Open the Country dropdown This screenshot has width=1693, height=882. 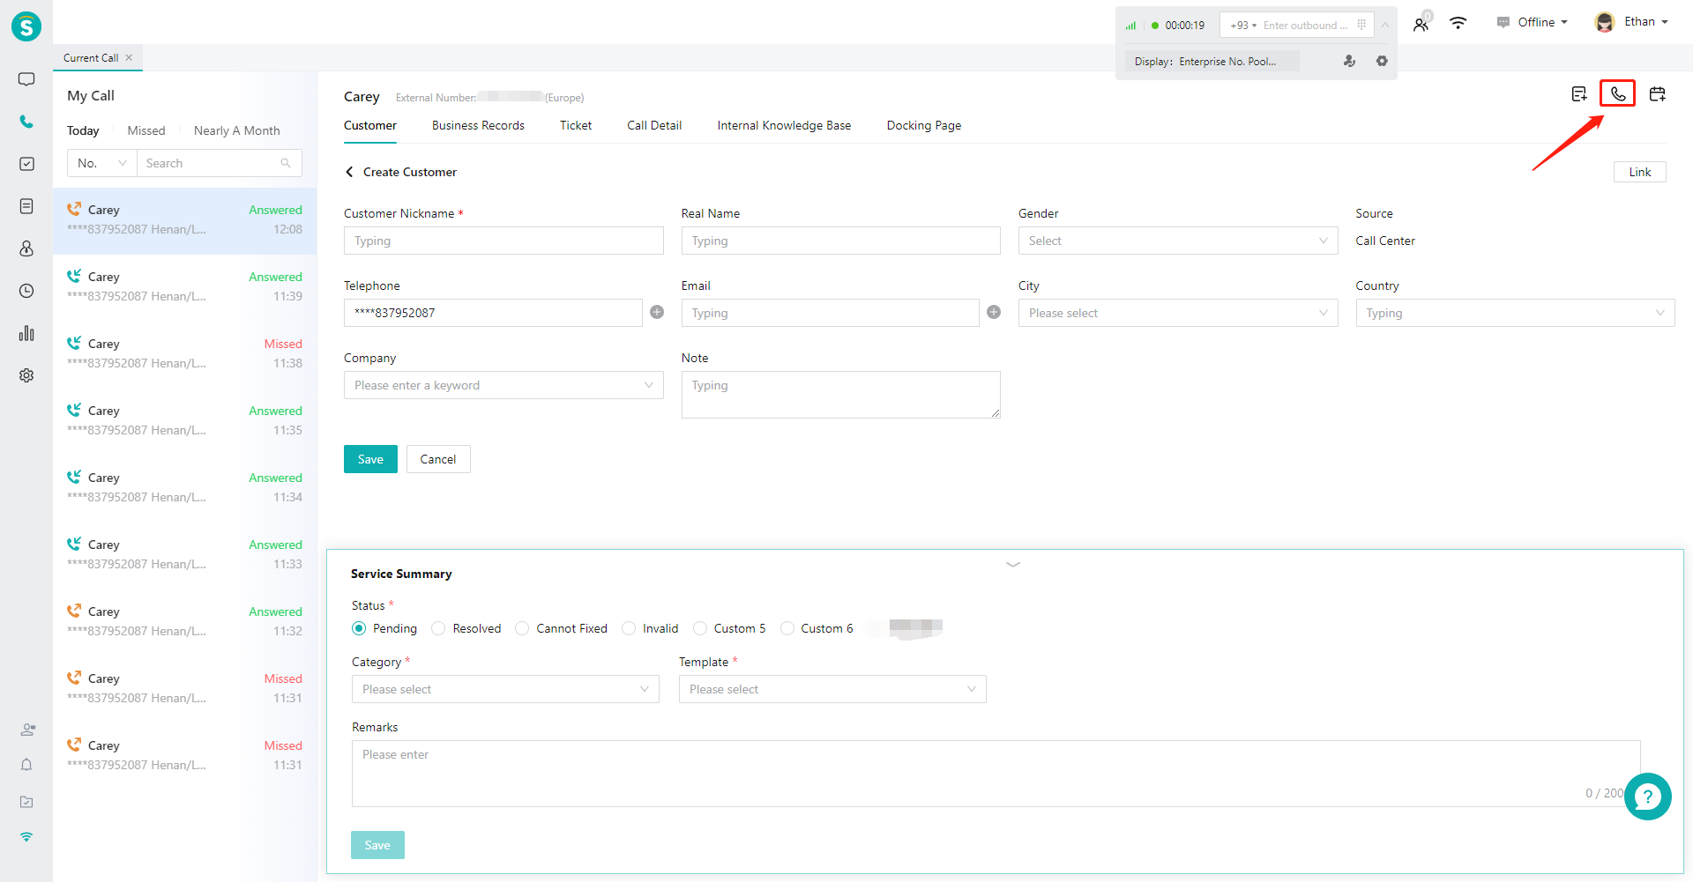1515,313
